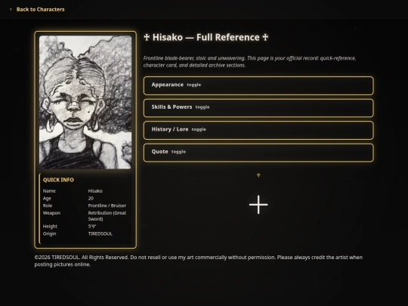Click the italic 'Frontline blade-bearer' description text
This screenshot has width=408, height=306.
(249, 61)
